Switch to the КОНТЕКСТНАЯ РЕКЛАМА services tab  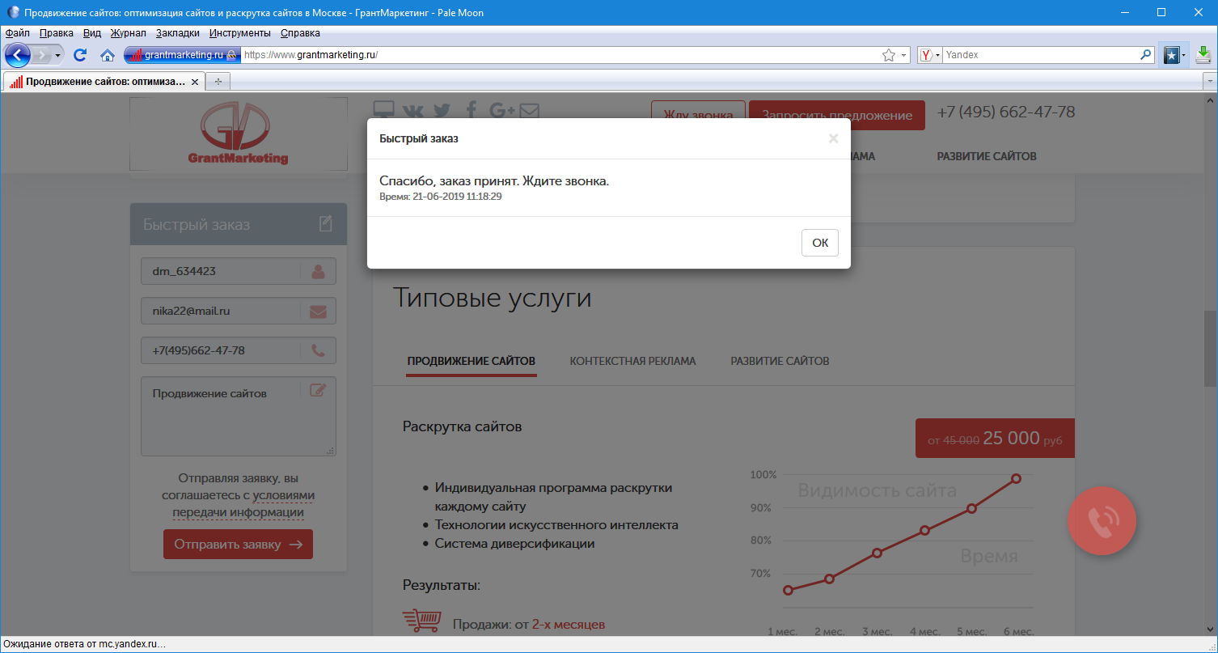(632, 361)
